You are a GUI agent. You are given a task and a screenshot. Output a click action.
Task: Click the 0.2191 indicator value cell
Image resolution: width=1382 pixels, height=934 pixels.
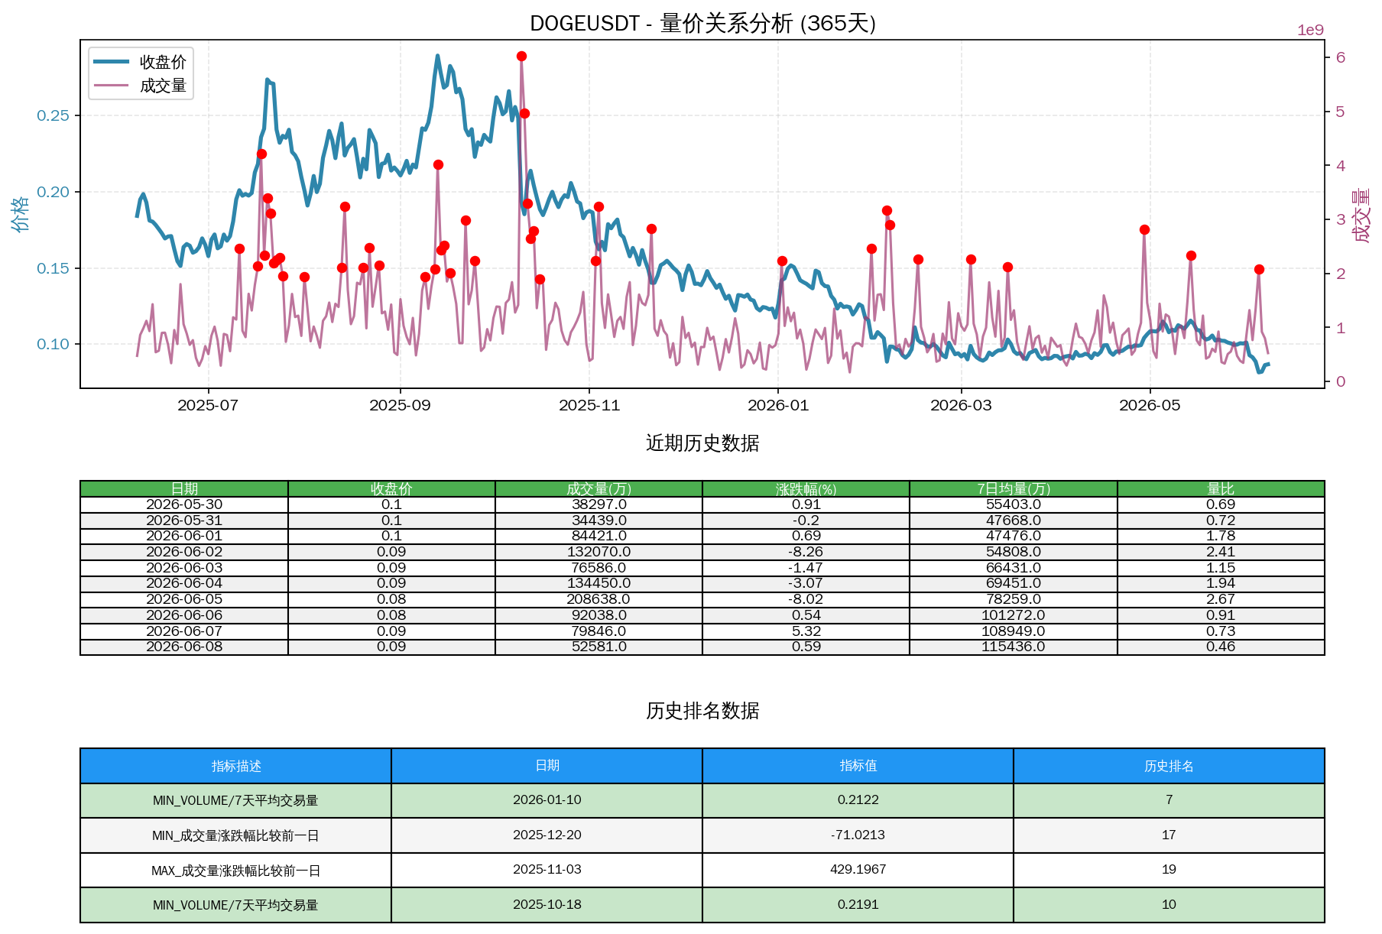click(858, 905)
